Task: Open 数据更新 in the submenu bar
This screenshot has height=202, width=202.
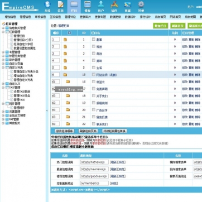Action: click(x=116, y=17)
